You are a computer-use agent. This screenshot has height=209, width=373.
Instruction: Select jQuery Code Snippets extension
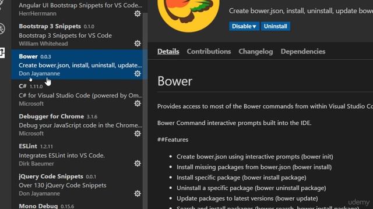click(x=77, y=185)
